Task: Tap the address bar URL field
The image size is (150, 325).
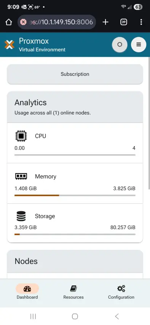Action: point(57,22)
